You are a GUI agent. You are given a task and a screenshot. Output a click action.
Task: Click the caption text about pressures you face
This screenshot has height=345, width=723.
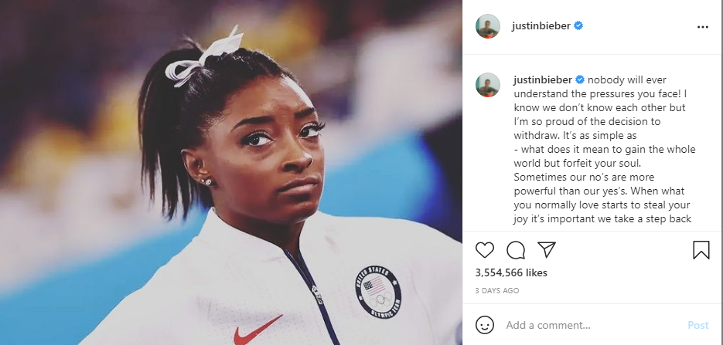coord(605,149)
